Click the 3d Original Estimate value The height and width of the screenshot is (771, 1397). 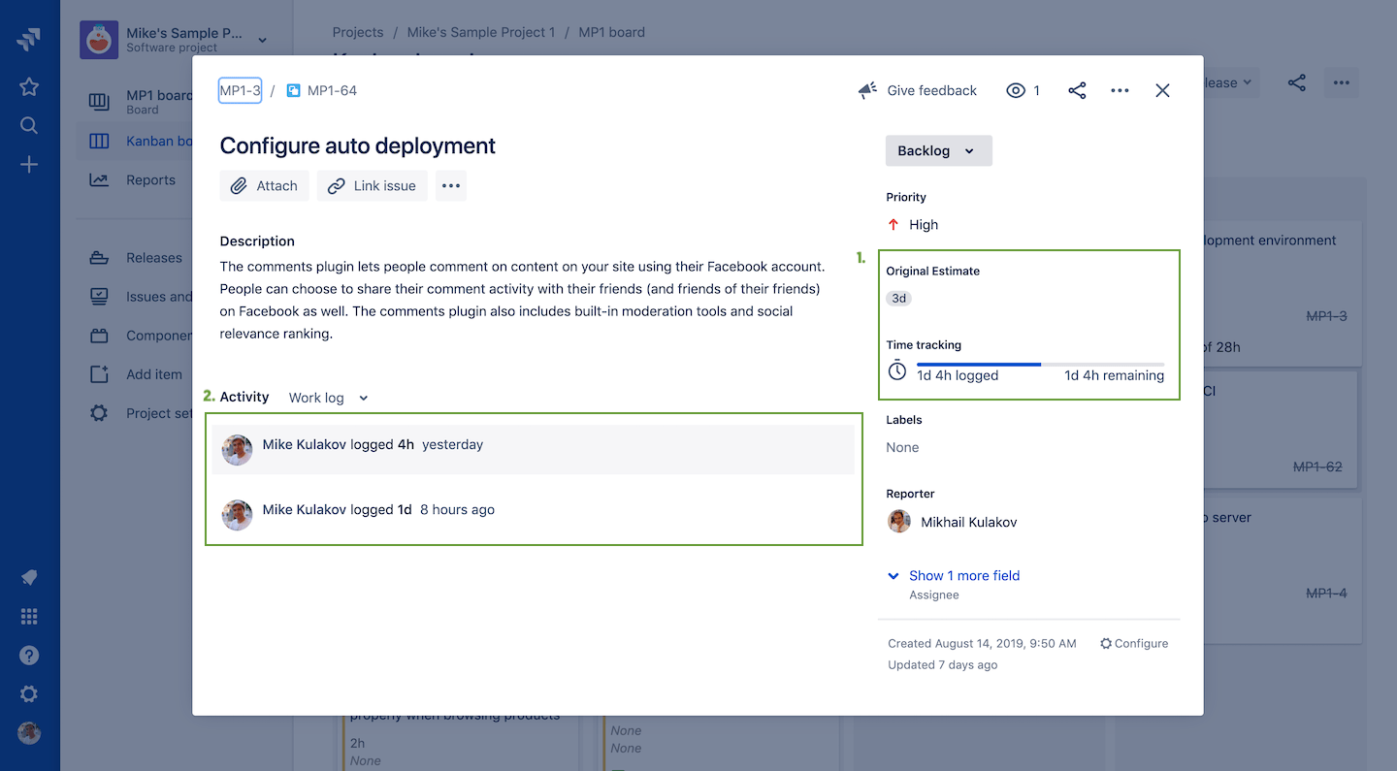[899, 299]
